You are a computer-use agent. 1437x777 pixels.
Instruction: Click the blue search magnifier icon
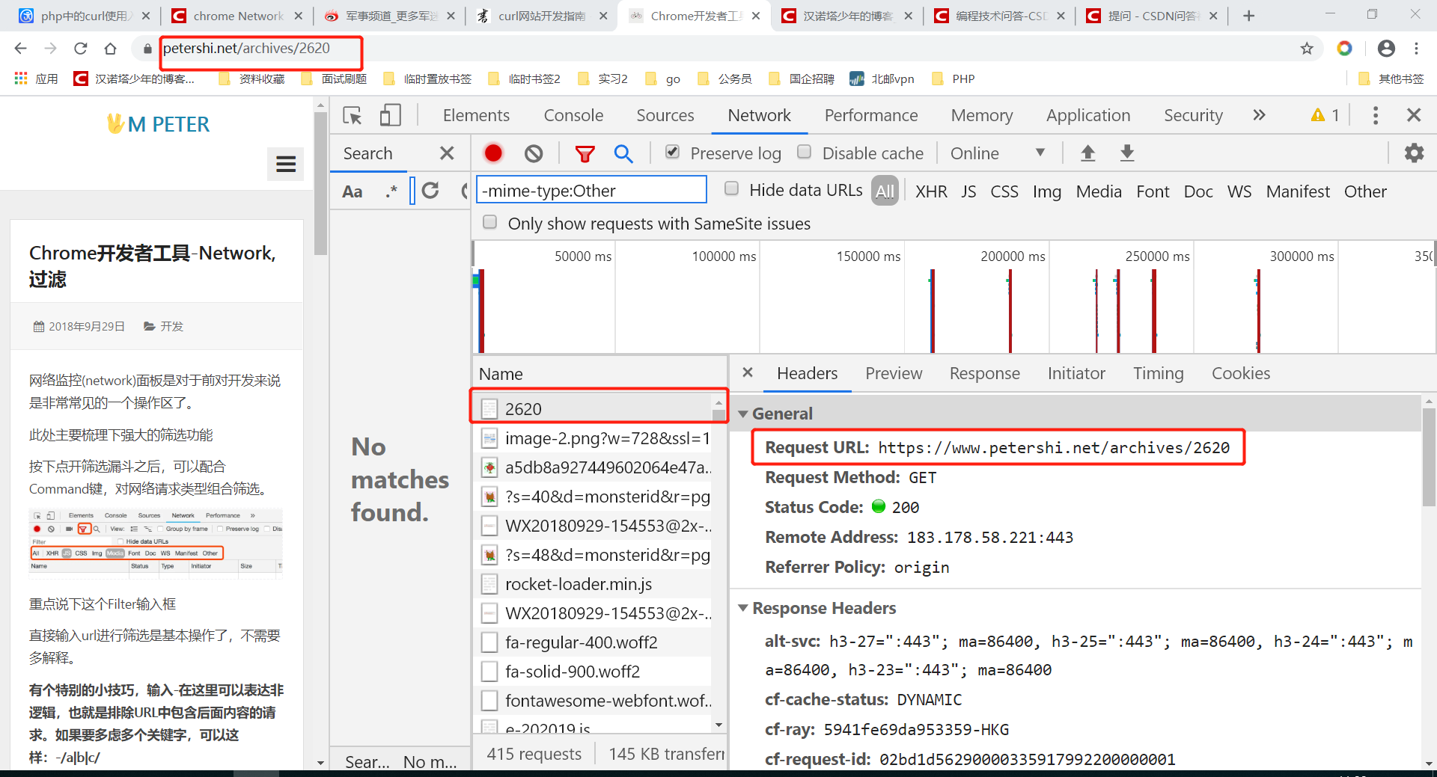tap(623, 153)
